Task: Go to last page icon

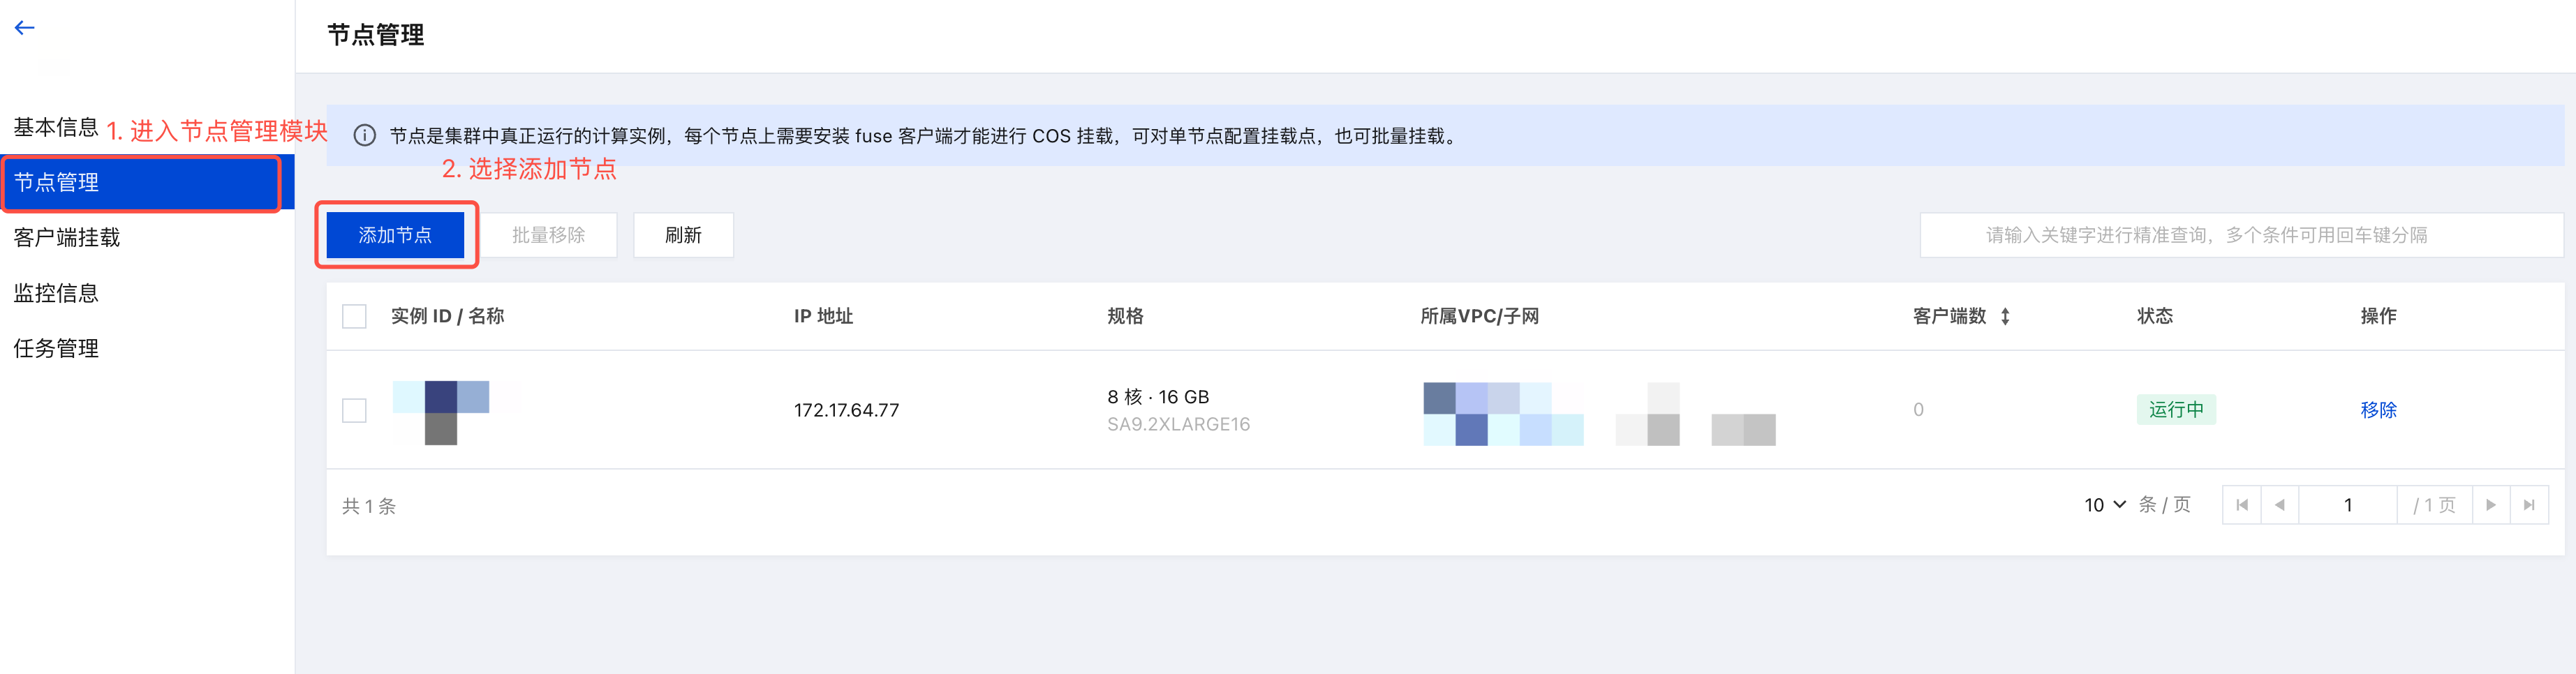Action: [x=2529, y=505]
